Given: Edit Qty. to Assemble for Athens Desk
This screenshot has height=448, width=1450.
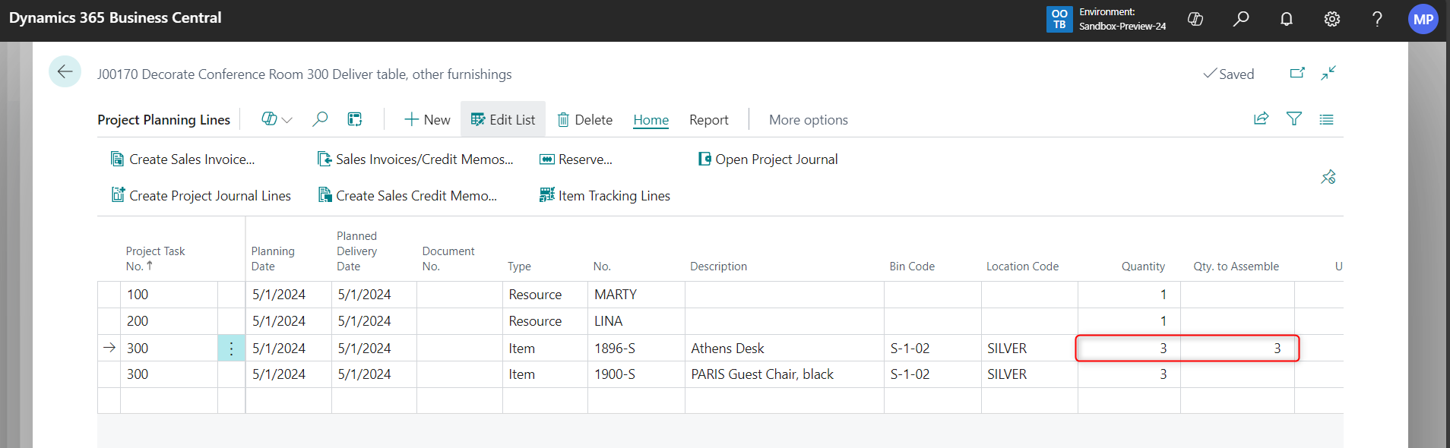Looking at the screenshot, I should pyautogui.click(x=1237, y=349).
